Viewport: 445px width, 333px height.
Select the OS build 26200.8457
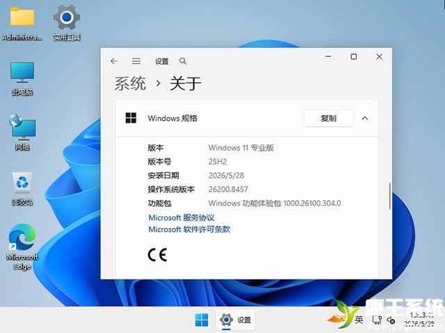(x=228, y=189)
